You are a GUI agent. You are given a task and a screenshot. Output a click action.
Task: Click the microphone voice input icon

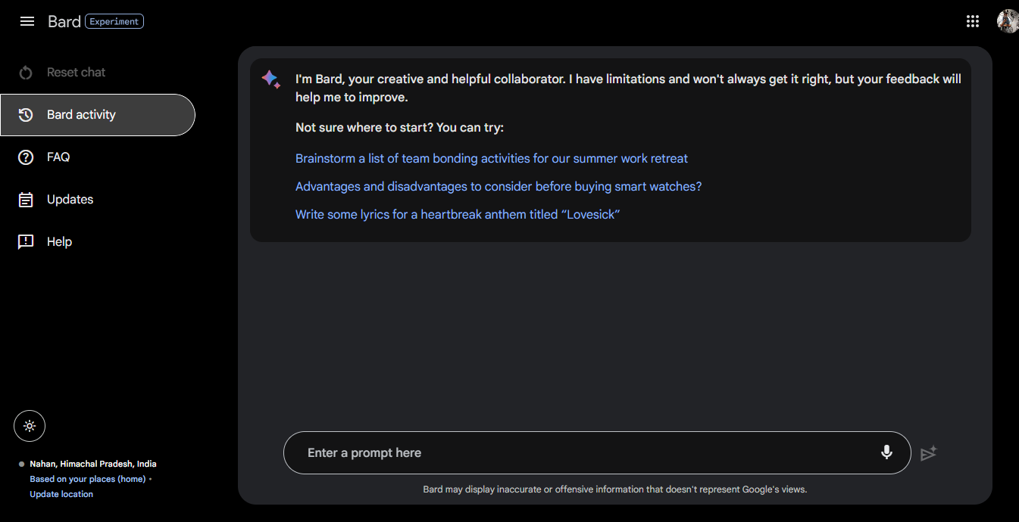[x=886, y=452]
